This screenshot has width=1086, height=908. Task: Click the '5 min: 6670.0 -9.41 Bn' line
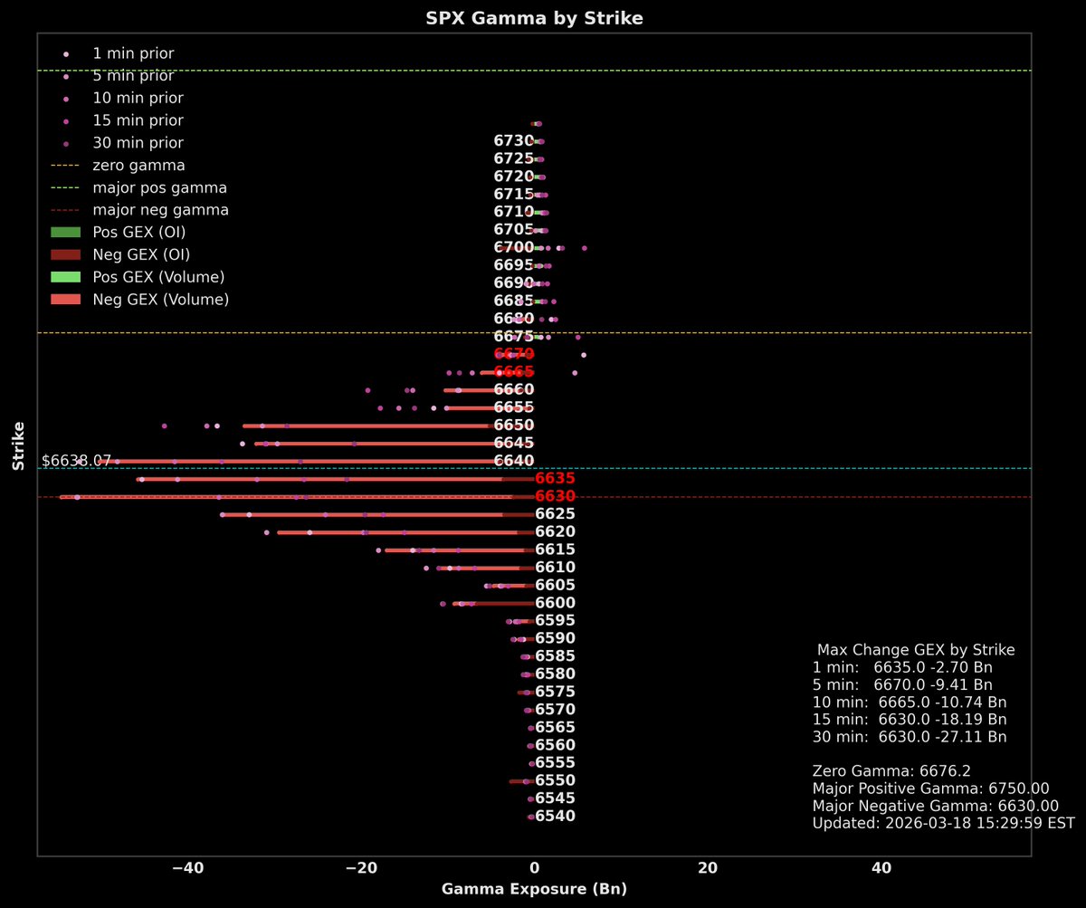[x=903, y=684]
